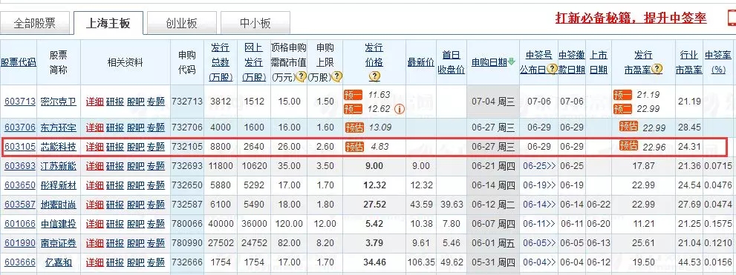The height and width of the screenshot is (275, 736).
Task: Click issue price 34.46
Action: pyautogui.click(x=374, y=262)
